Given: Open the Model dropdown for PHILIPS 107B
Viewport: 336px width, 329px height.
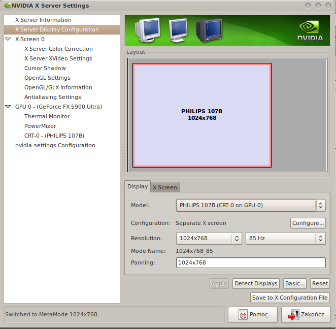Looking at the screenshot, I should pos(251,205).
